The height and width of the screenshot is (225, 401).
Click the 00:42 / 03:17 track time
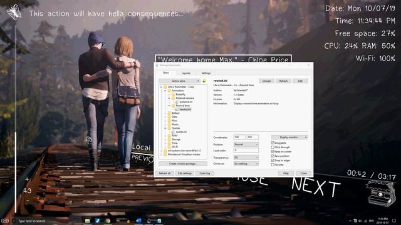click(371, 175)
